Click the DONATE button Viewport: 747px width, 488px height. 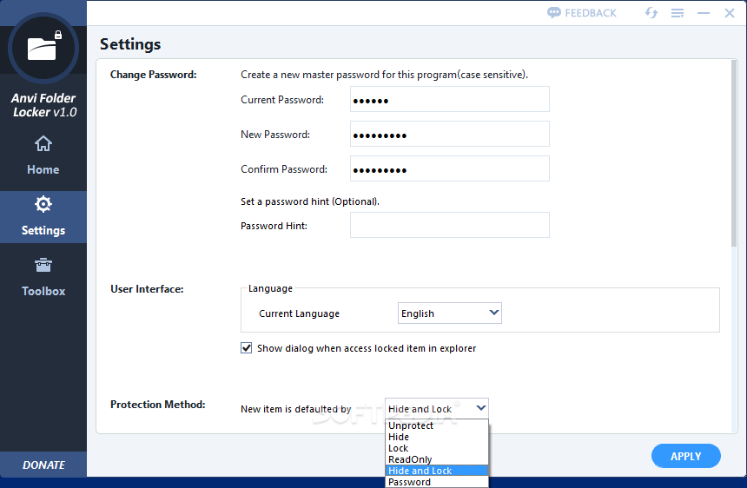[x=43, y=465]
